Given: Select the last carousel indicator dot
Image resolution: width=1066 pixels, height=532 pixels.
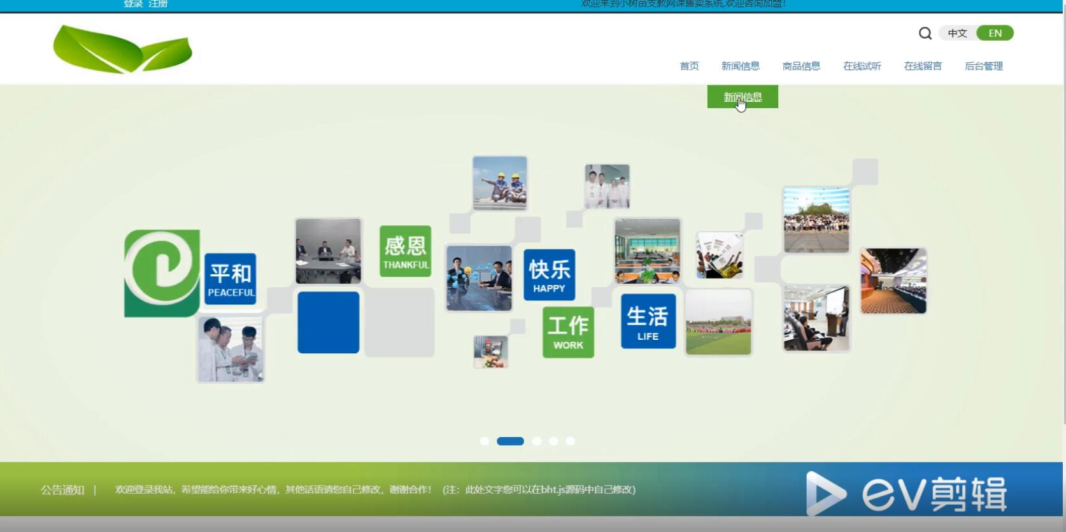Looking at the screenshot, I should pos(570,441).
